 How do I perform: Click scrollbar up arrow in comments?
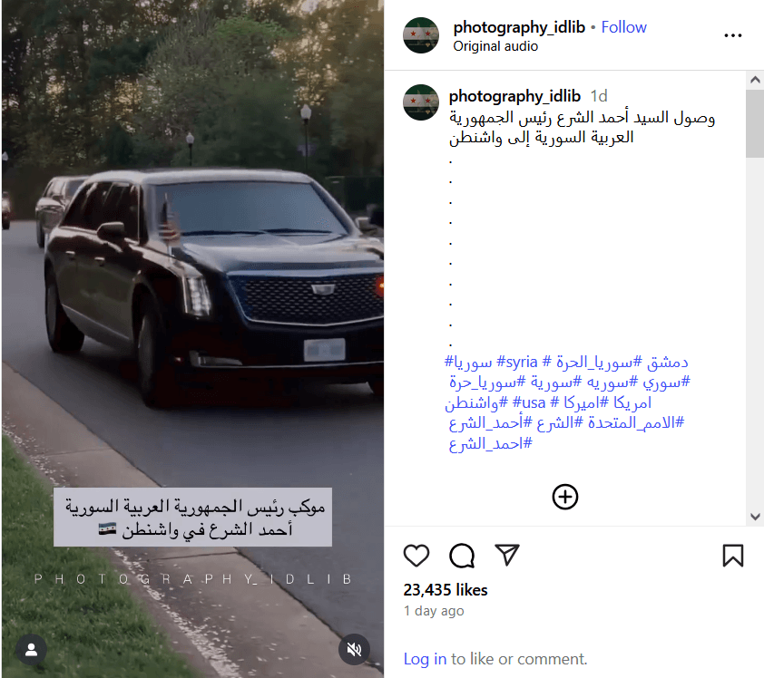coord(755,80)
